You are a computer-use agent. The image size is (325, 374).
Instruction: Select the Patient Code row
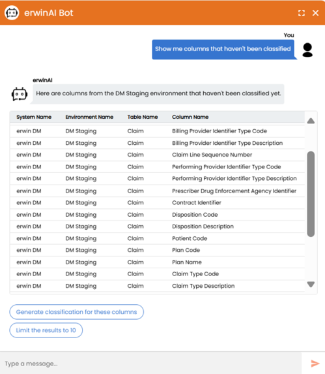coord(157,238)
